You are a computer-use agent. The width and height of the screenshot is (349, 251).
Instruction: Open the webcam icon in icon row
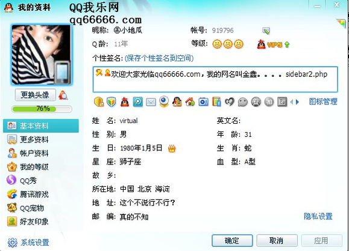point(164,101)
